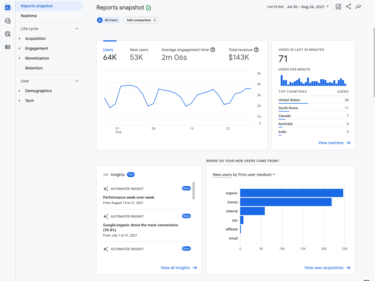375x281 pixels.
Task: Open the Insights sparkline icon at top right
Action: click(358, 7)
